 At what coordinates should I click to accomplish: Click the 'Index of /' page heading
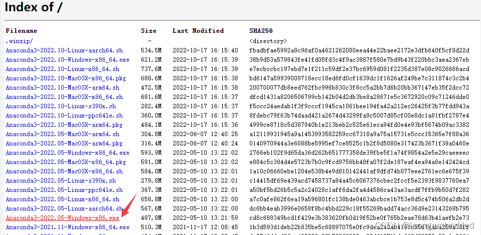(x=33, y=7)
